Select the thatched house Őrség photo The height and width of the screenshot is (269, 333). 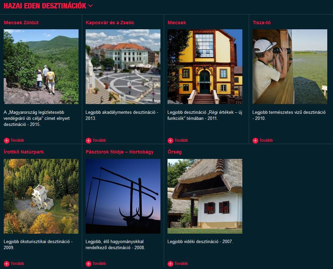[x=205, y=196]
